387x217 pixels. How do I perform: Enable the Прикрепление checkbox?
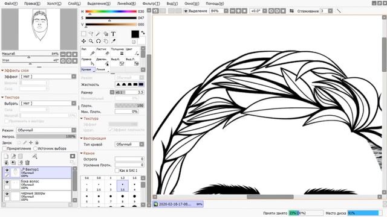tap(4, 149)
